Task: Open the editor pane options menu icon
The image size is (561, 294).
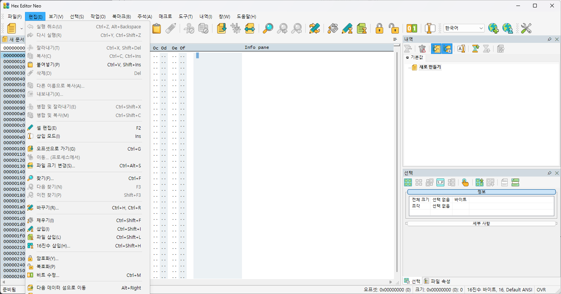Action: click(395, 39)
